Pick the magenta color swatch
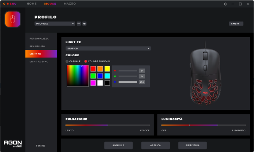Image resolution: width=254 pixels, height=152 pixels. coord(93,83)
